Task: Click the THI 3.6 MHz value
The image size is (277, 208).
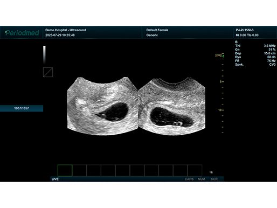Action: click(x=269, y=46)
